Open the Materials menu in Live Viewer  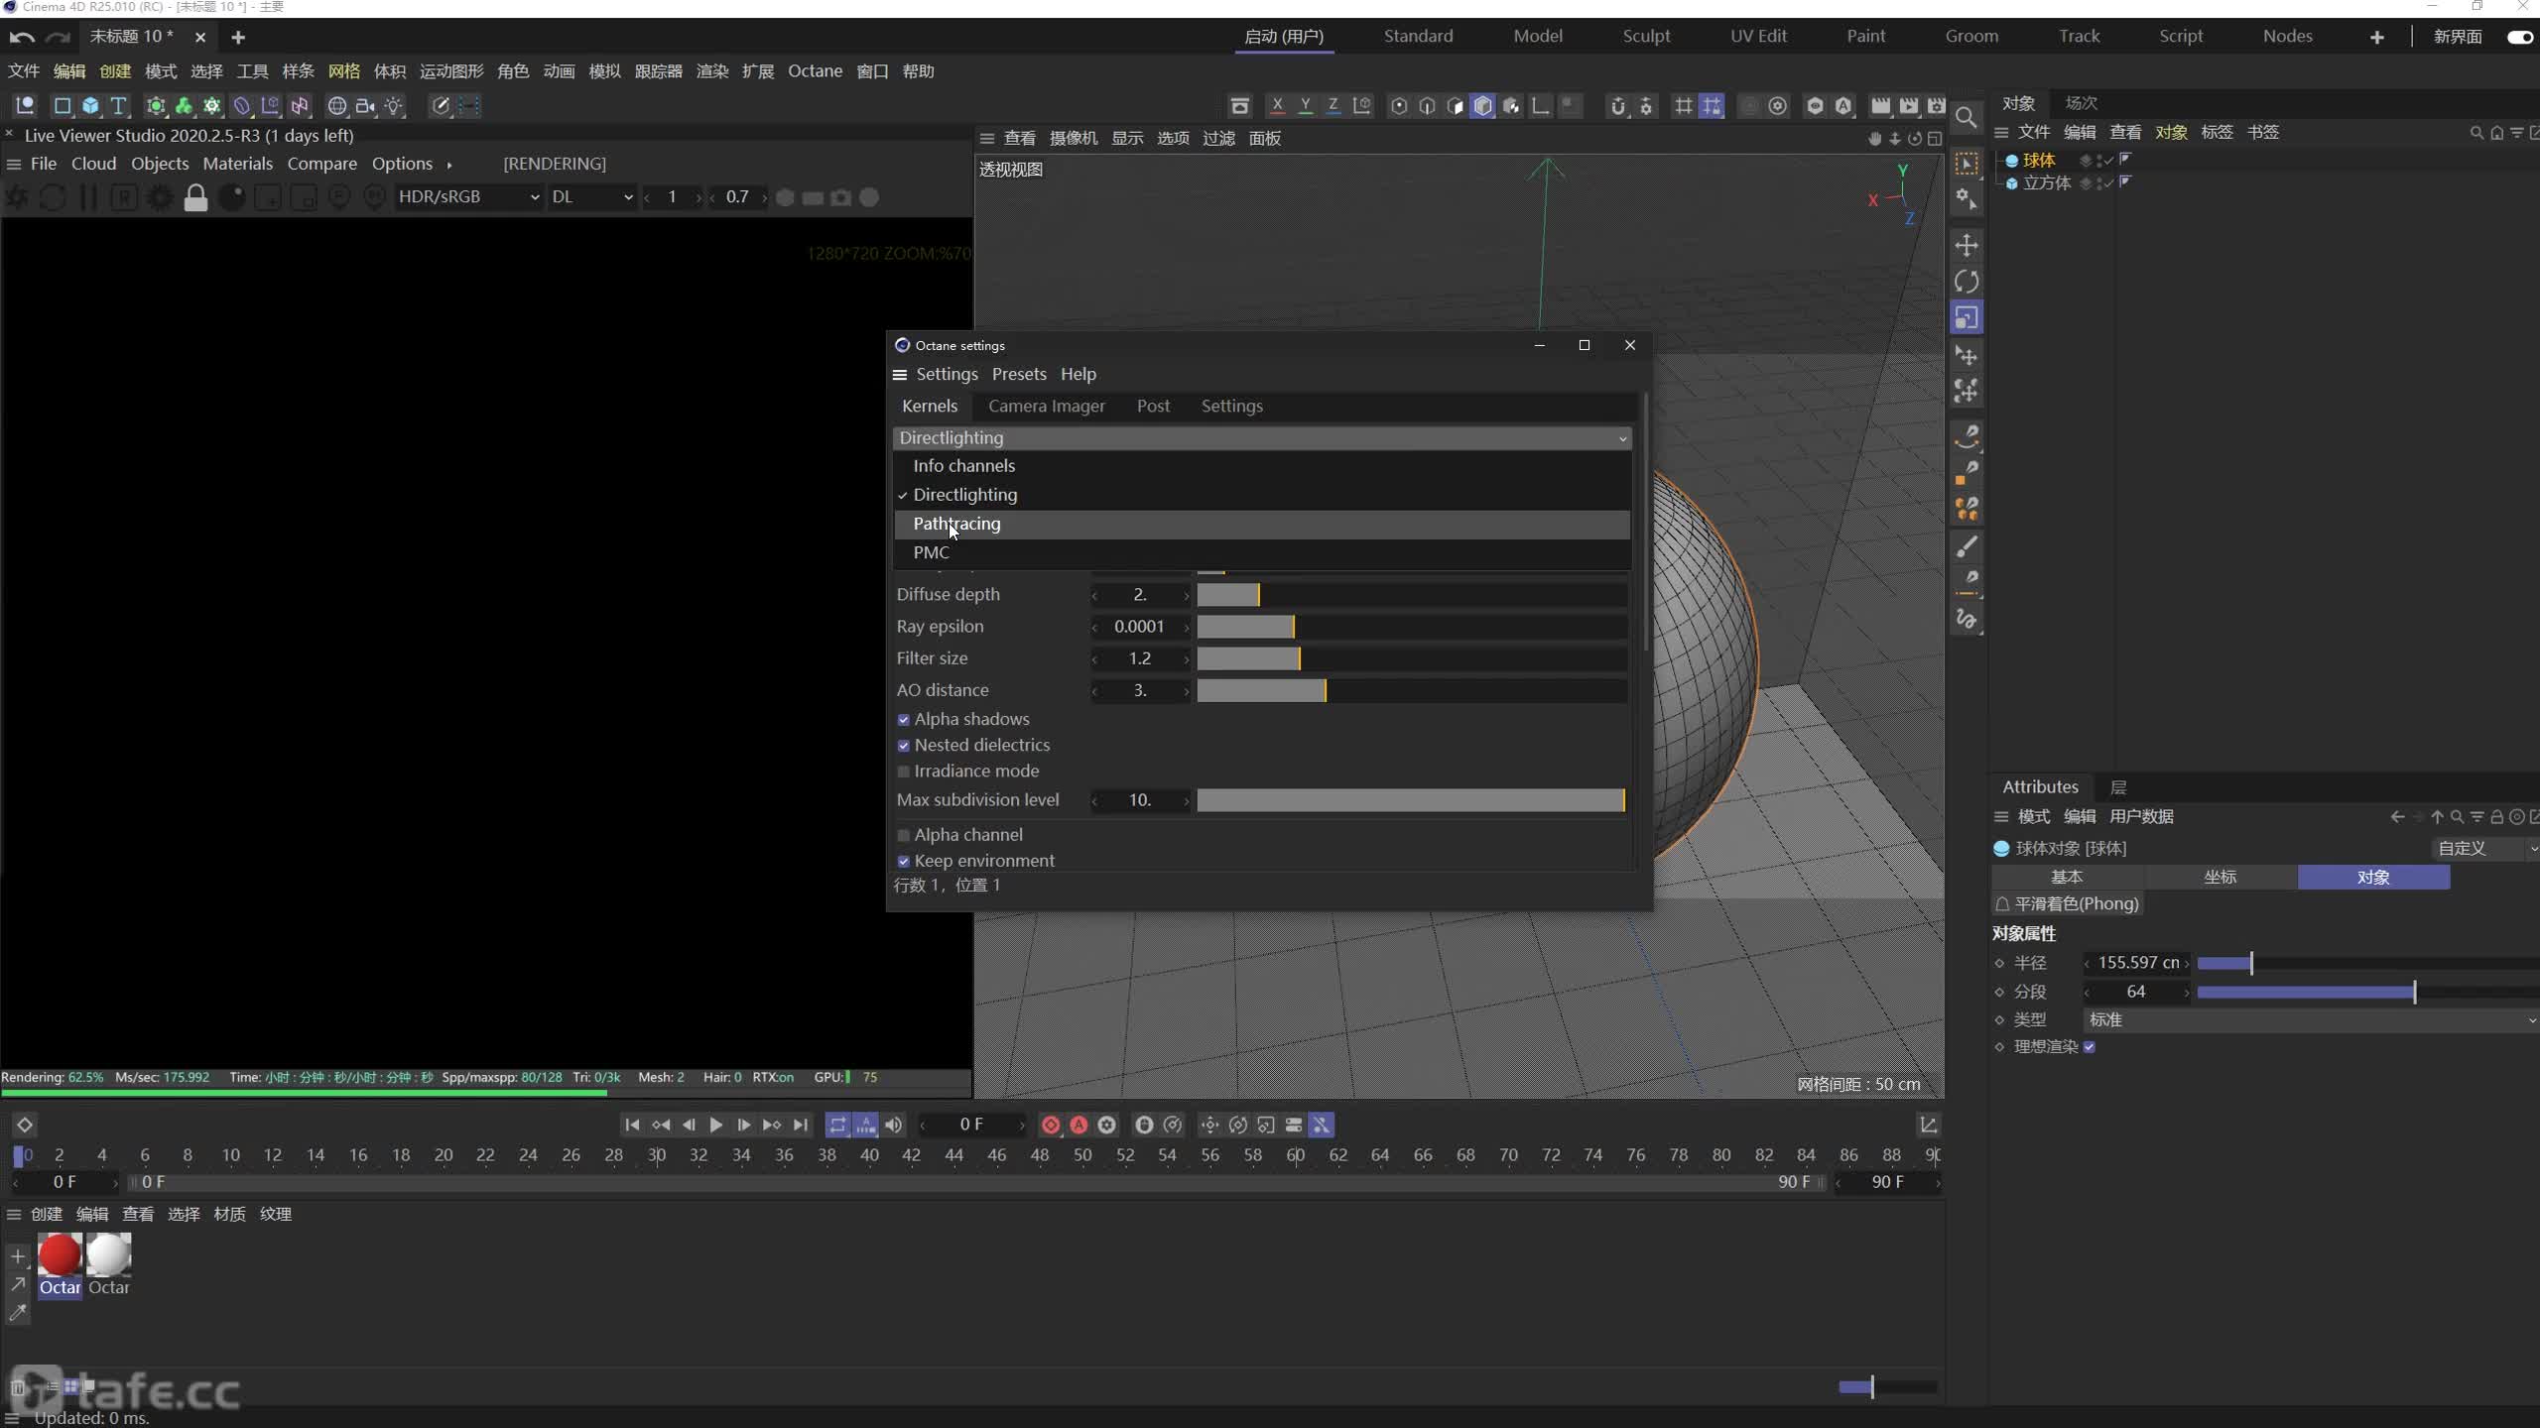coord(237,164)
